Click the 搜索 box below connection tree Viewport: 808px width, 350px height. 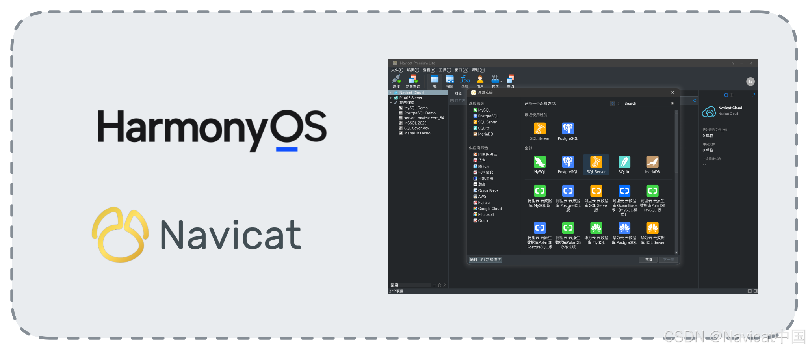[x=410, y=285]
